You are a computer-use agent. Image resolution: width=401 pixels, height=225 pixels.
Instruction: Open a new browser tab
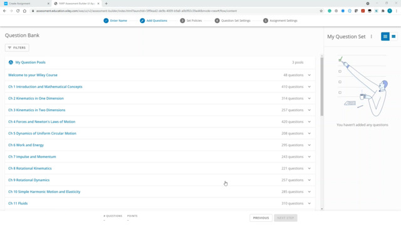(106, 4)
